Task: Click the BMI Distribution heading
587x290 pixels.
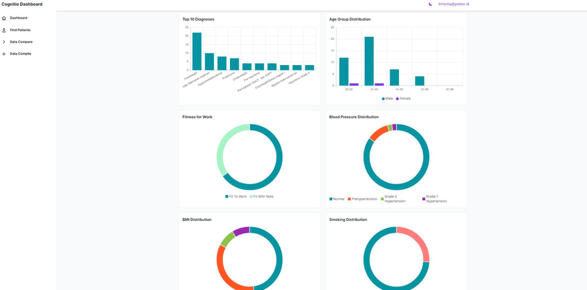Action: [197, 219]
